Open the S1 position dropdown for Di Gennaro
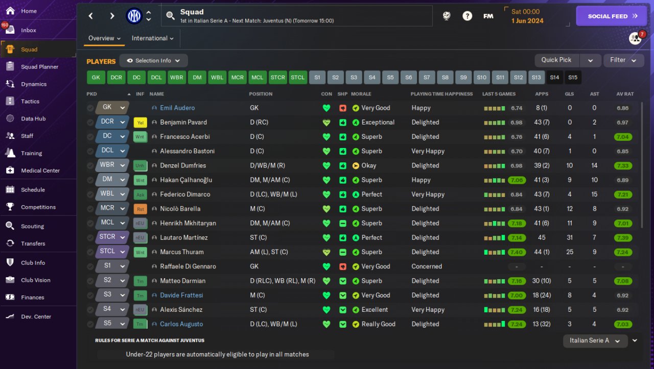654x369 pixels. [112, 266]
